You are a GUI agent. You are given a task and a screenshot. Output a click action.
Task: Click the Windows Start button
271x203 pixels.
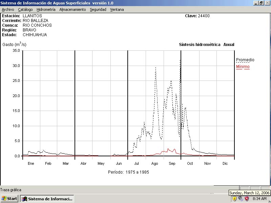pyautogui.click(x=9, y=199)
